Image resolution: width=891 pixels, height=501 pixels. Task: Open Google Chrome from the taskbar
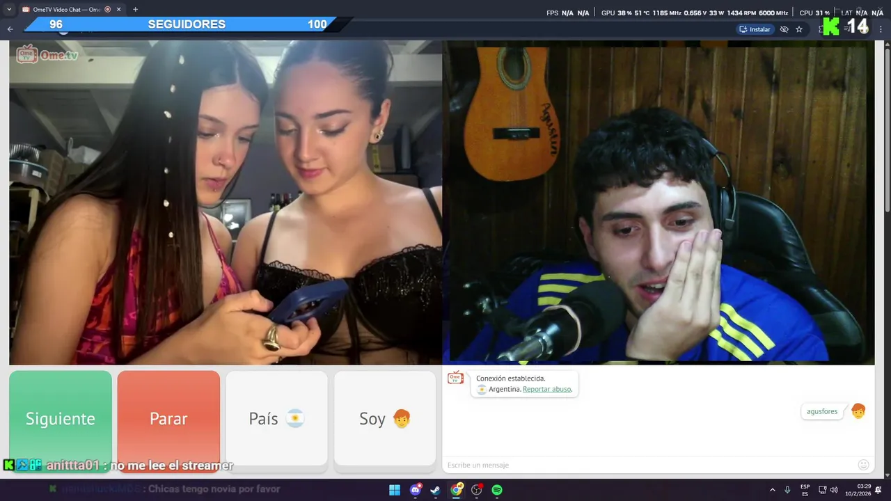tap(456, 490)
